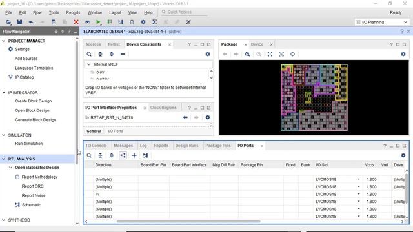Collapse the Open Elaborated Design tree node
Viewport: 413px width, 232px height.
pyautogui.click(x=10, y=168)
